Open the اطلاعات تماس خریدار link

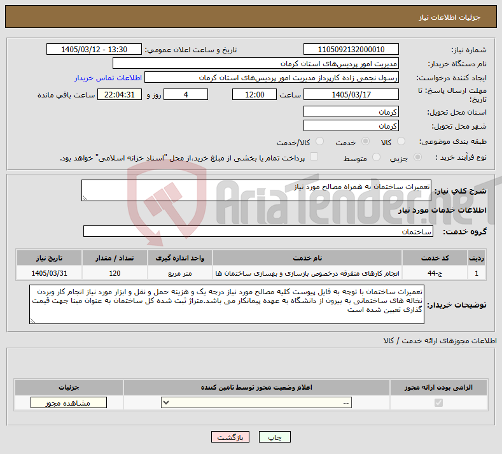(108, 78)
